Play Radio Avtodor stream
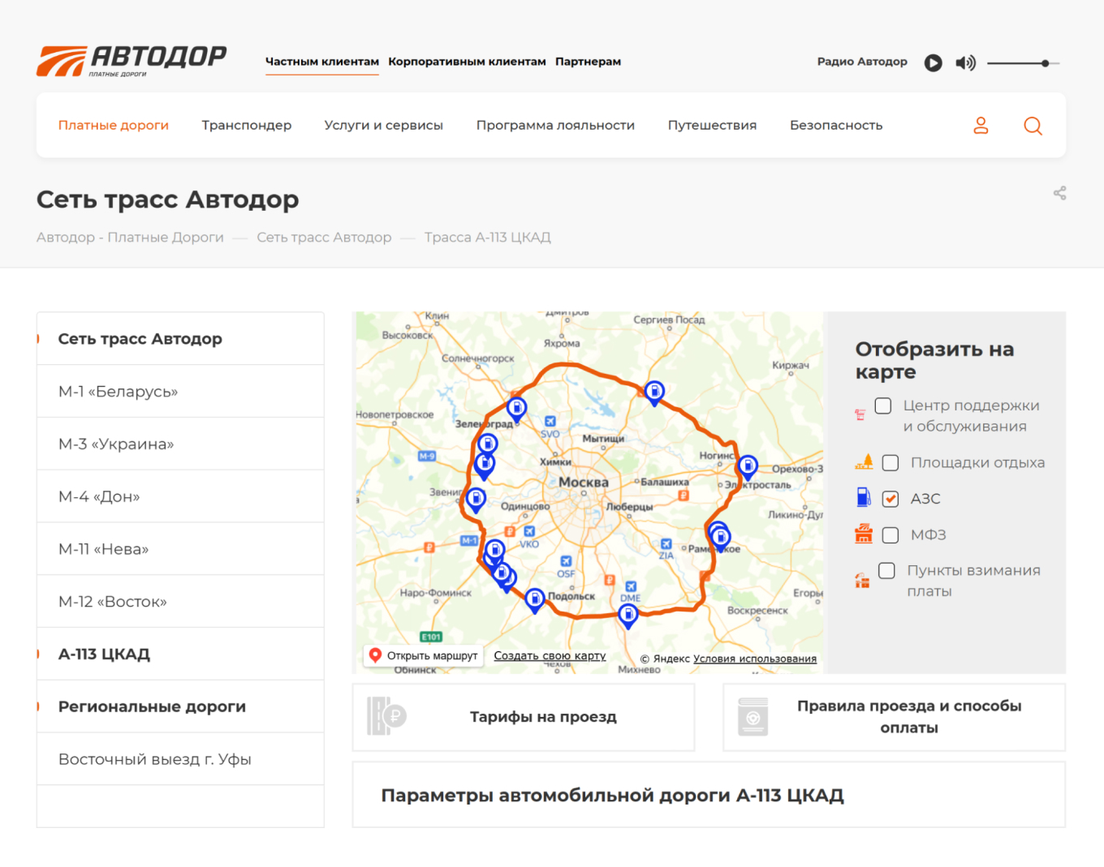The height and width of the screenshot is (867, 1104). pos(933,62)
